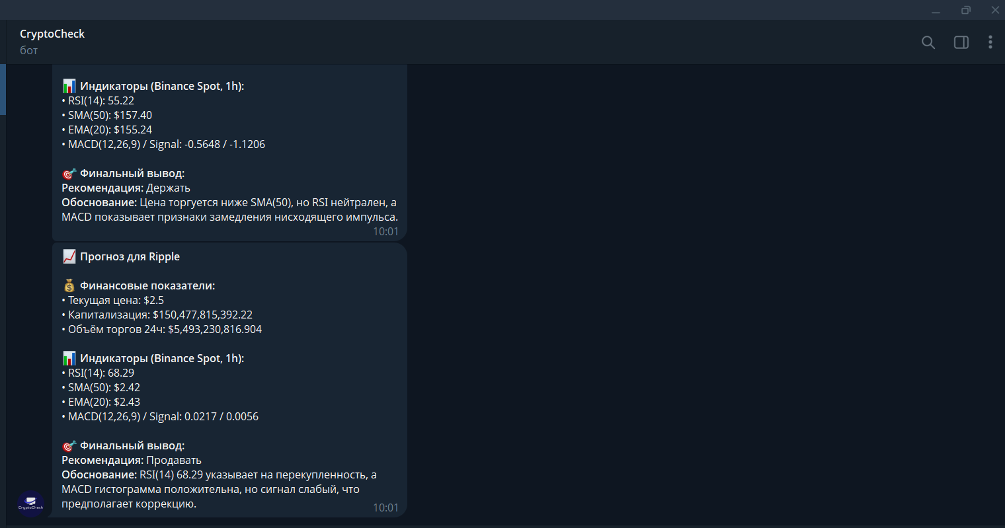1005x528 pixels.
Task: Toggle the right side info panel
Action: click(961, 42)
